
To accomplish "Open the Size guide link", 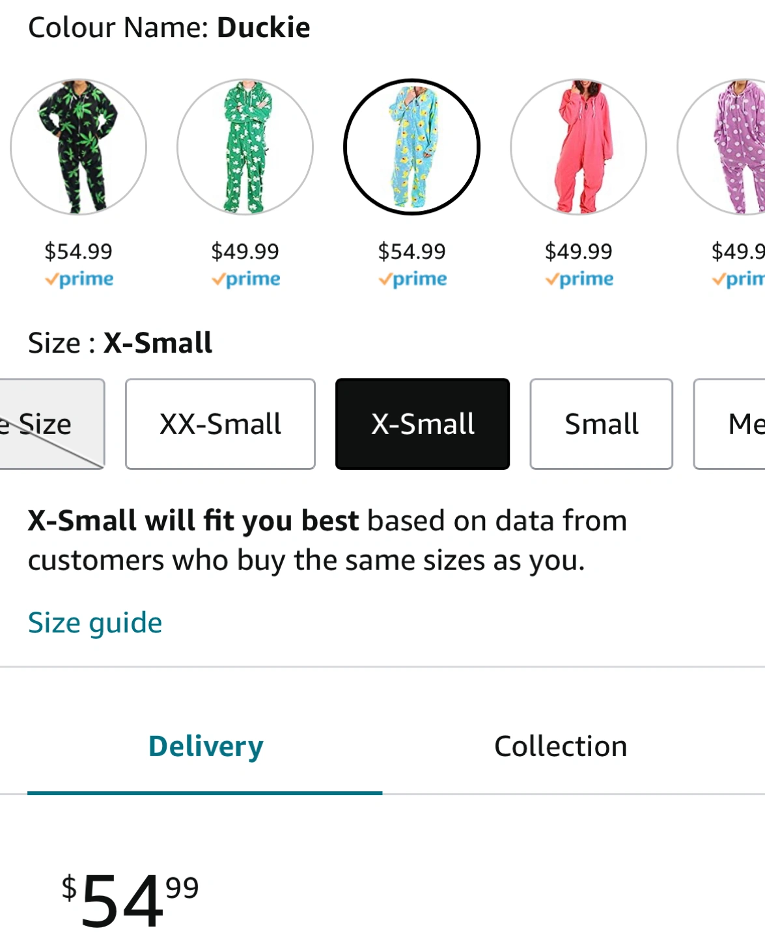I will coord(95,623).
